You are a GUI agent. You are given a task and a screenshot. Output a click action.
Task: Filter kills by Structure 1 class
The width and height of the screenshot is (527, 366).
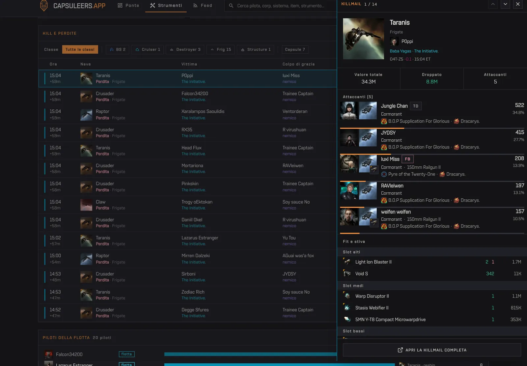[256, 49]
